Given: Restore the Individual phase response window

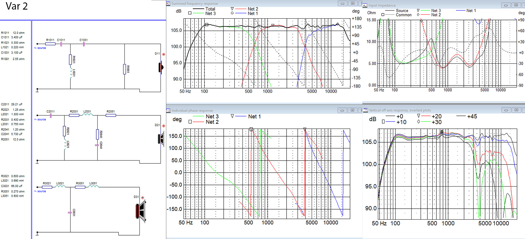Looking at the screenshot, I should click(x=352, y=110).
